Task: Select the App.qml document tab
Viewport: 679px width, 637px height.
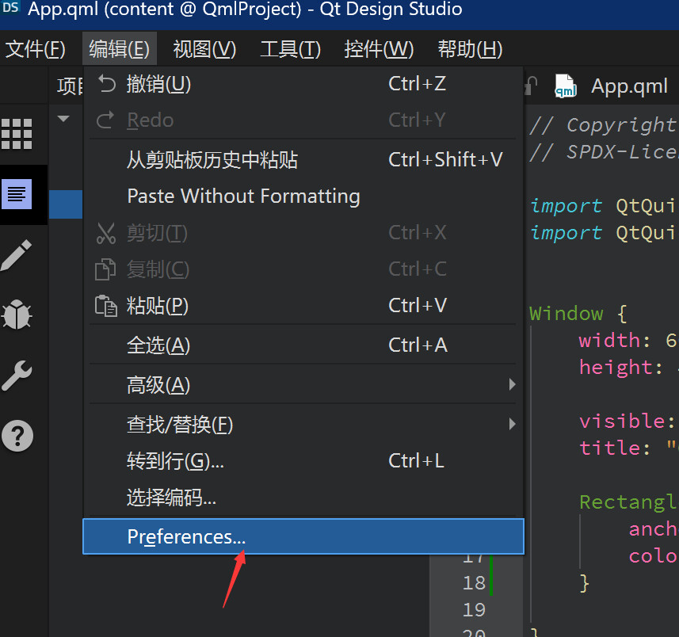Action: tap(629, 86)
